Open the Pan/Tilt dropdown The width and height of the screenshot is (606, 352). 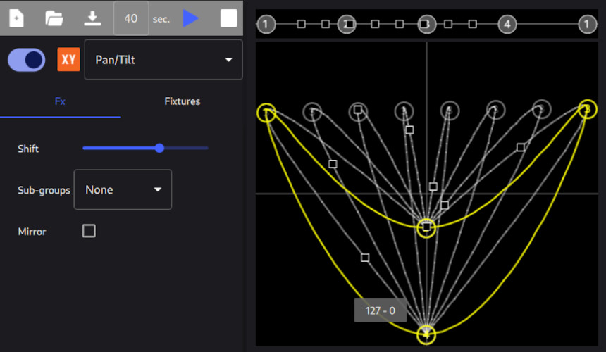[163, 60]
